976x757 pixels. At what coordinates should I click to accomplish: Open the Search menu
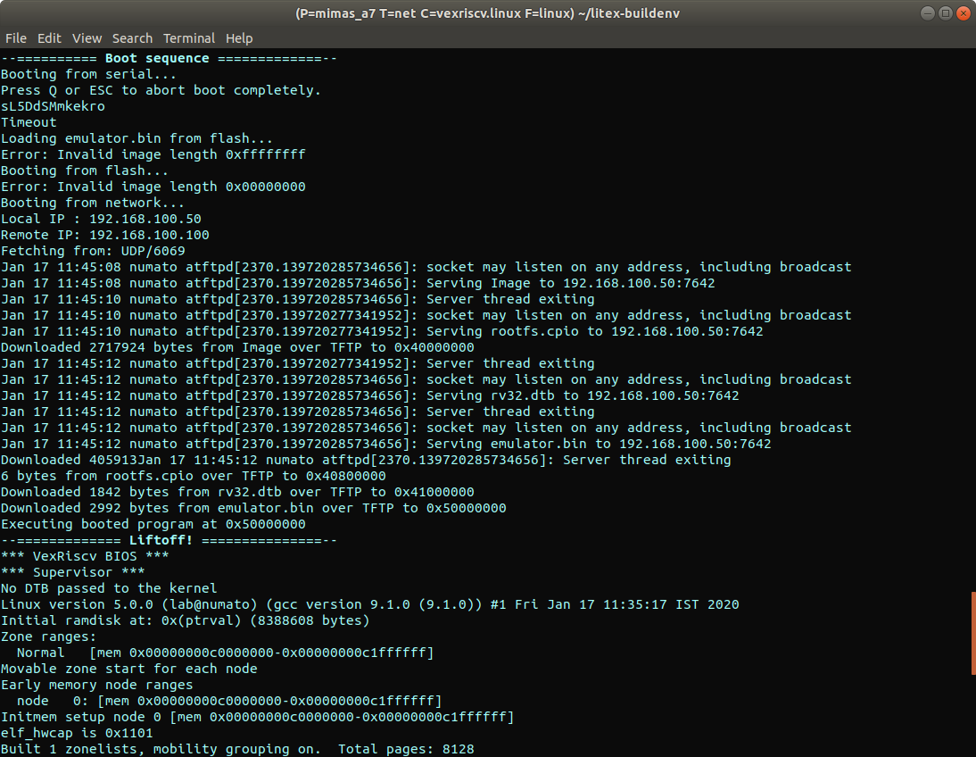pyautogui.click(x=132, y=38)
